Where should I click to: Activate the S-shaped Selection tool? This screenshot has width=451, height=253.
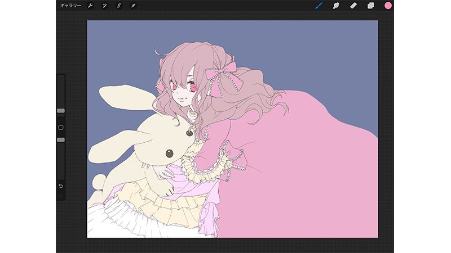119,6
